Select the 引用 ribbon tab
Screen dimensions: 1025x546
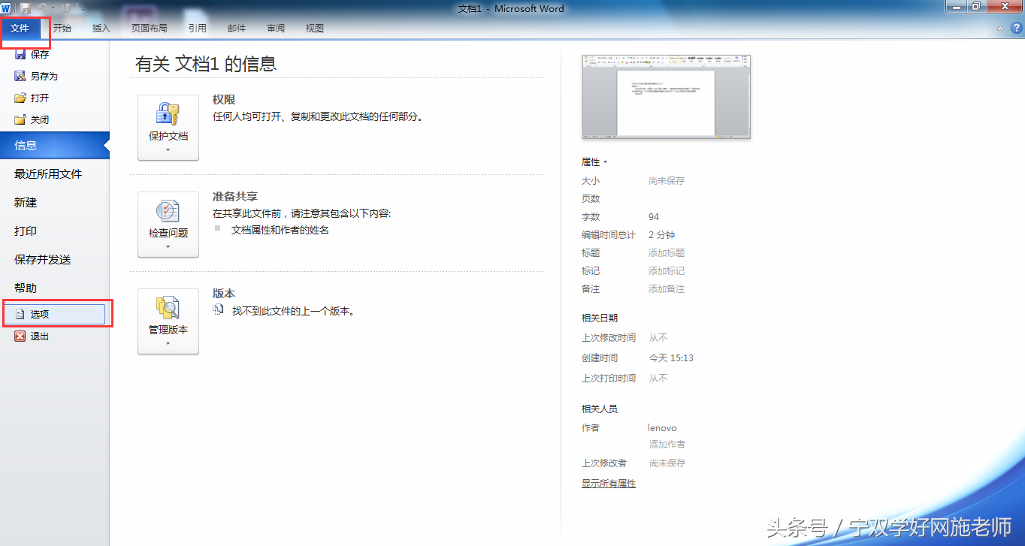[198, 29]
